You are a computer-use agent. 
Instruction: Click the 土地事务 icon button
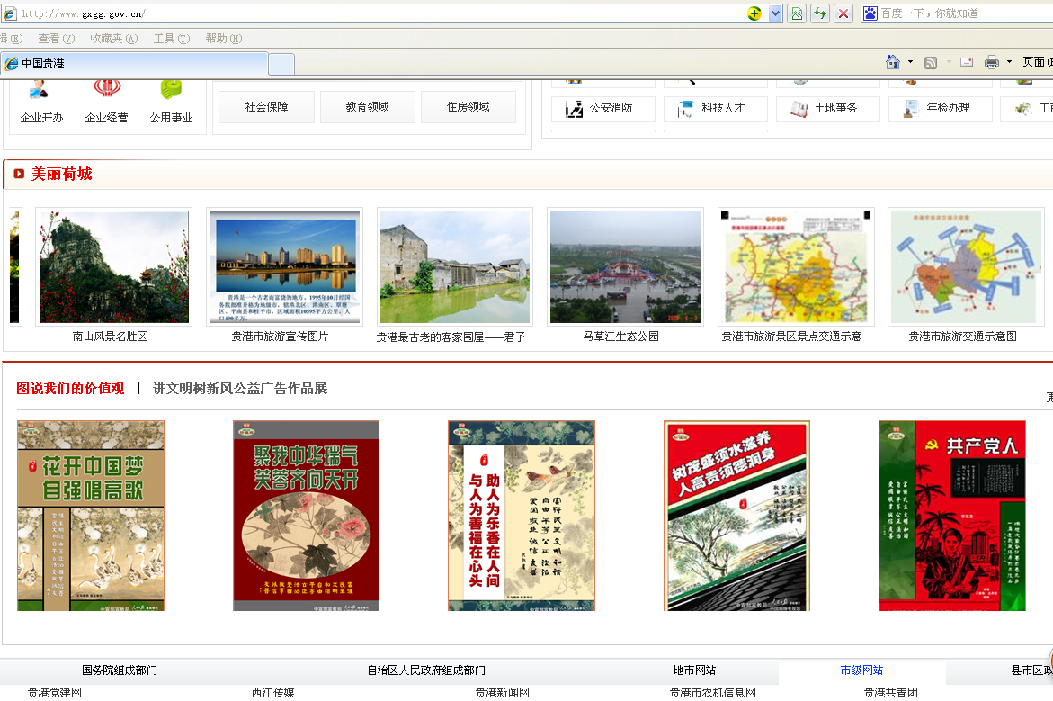click(827, 108)
